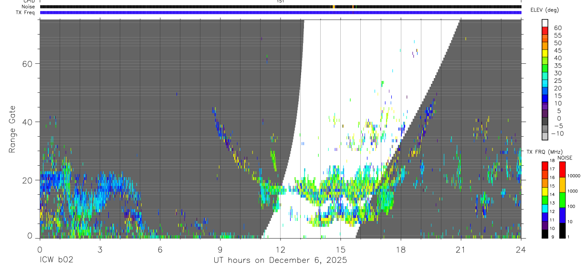The height and width of the screenshot is (270, 586).
Task: Click the '1000' label on NOISE scale
Action: pyautogui.click(x=573, y=190)
